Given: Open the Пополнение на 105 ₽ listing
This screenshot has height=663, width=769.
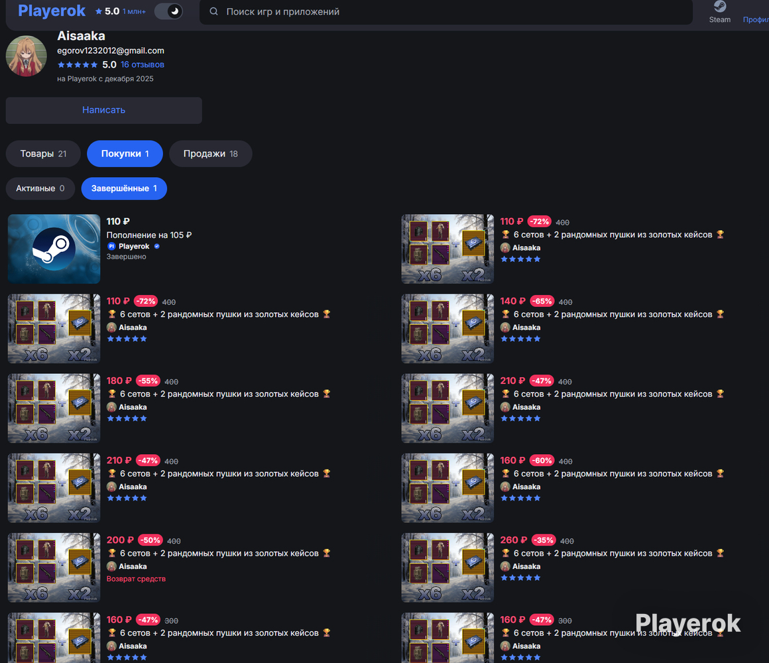Looking at the screenshot, I should point(149,235).
